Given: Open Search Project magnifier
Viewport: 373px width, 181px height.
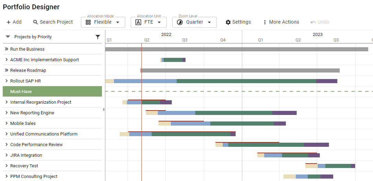Looking at the screenshot, I should (35, 22).
